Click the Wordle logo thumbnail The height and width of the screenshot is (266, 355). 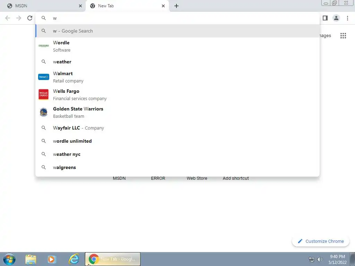tap(43, 46)
